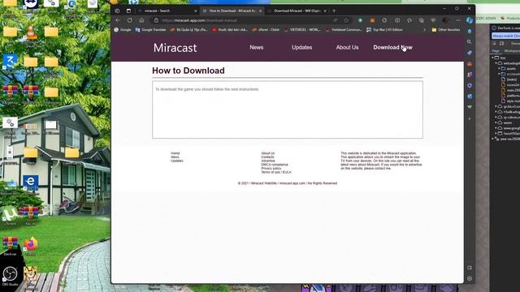This screenshot has height=292, width=520.
Task: Open the browser home page icon
Action: point(141,20)
